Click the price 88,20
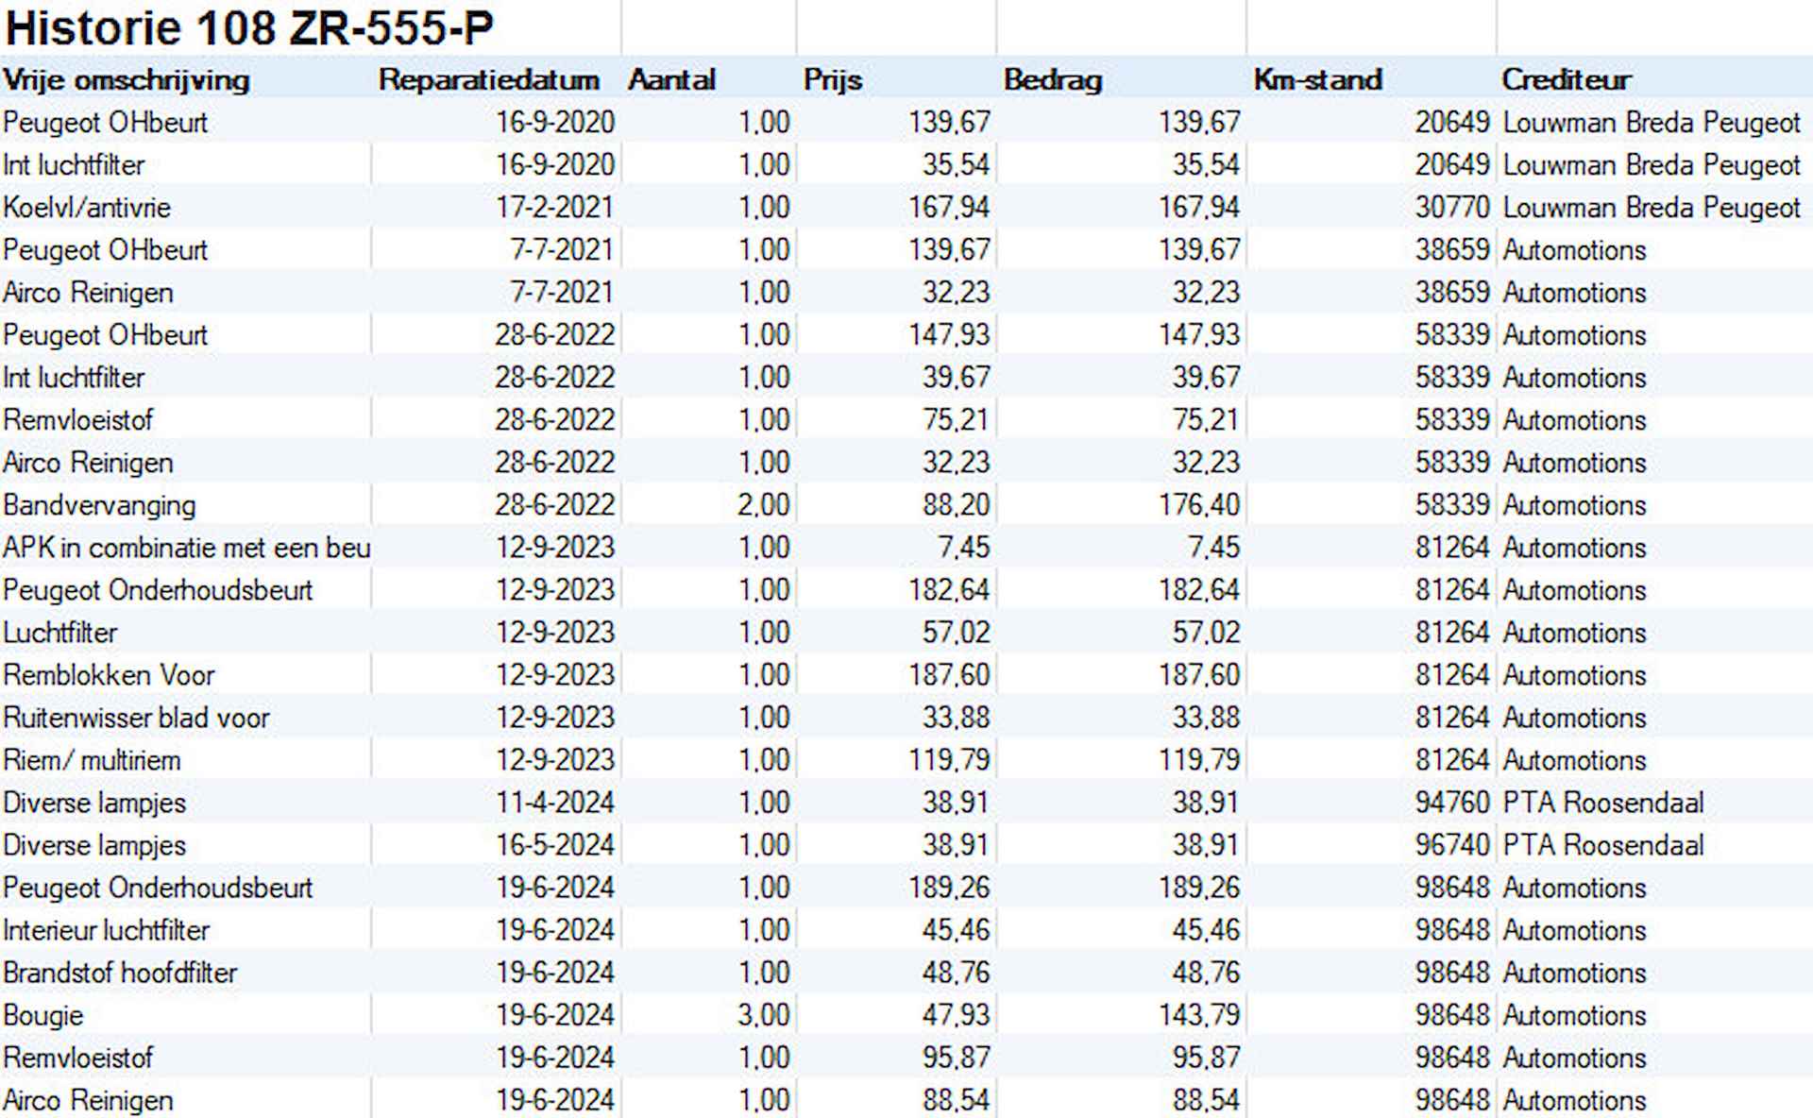1813x1118 pixels. 957,505
